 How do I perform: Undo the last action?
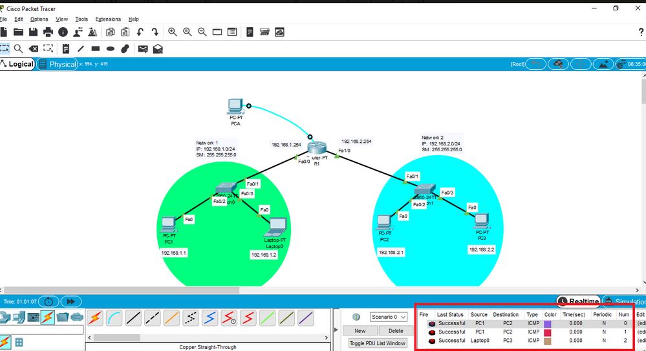click(140, 32)
